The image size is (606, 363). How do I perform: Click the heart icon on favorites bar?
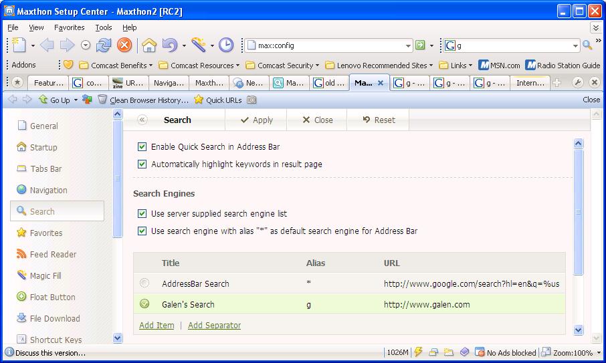[68, 64]
